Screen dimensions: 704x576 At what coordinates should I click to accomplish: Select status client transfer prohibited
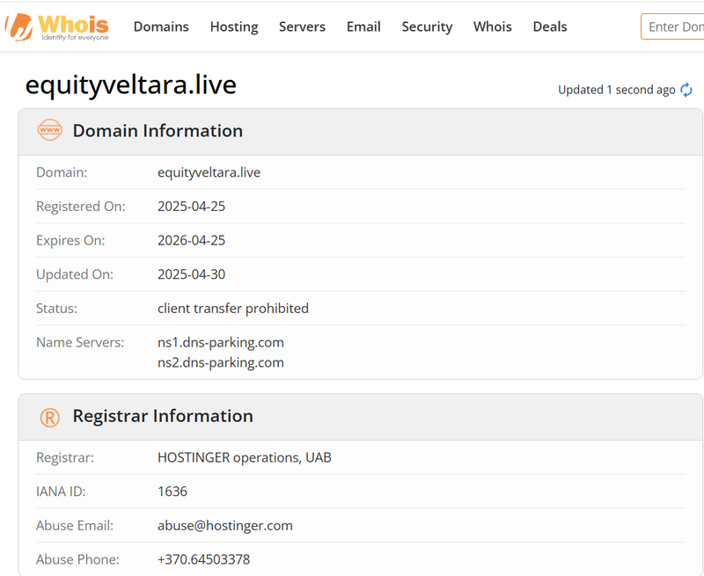(x=233, y=309)
